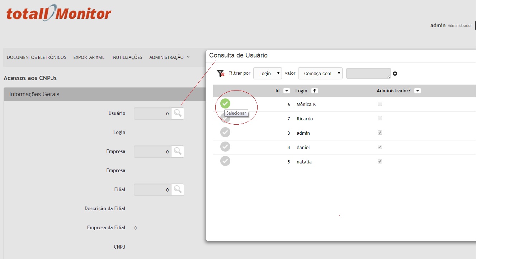Add a filter condition with plus icon

tap(395, 74)
